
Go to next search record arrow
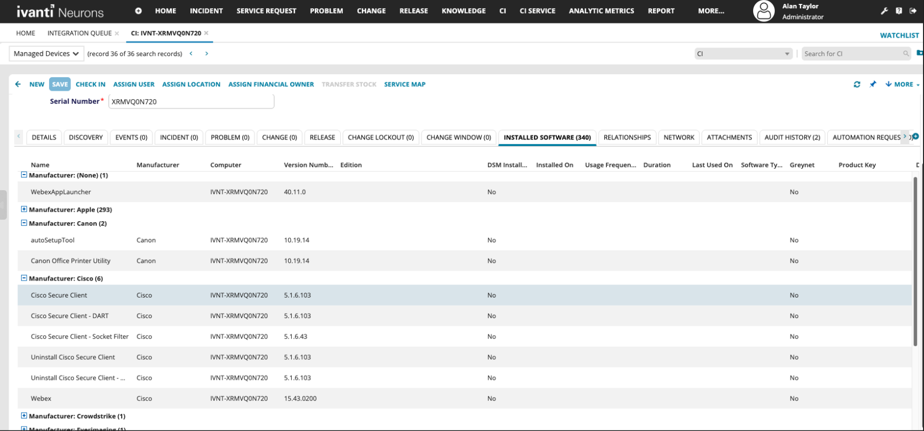coord(207,54)
